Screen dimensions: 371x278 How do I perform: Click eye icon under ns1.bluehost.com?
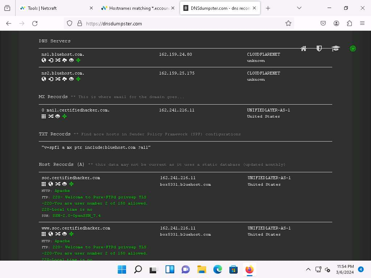tap(71, 60)
